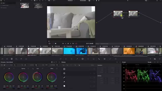This screenshot has width=162, height=91.
Task: Open the Timeline 1 selector dropdown
Action: 71,1
